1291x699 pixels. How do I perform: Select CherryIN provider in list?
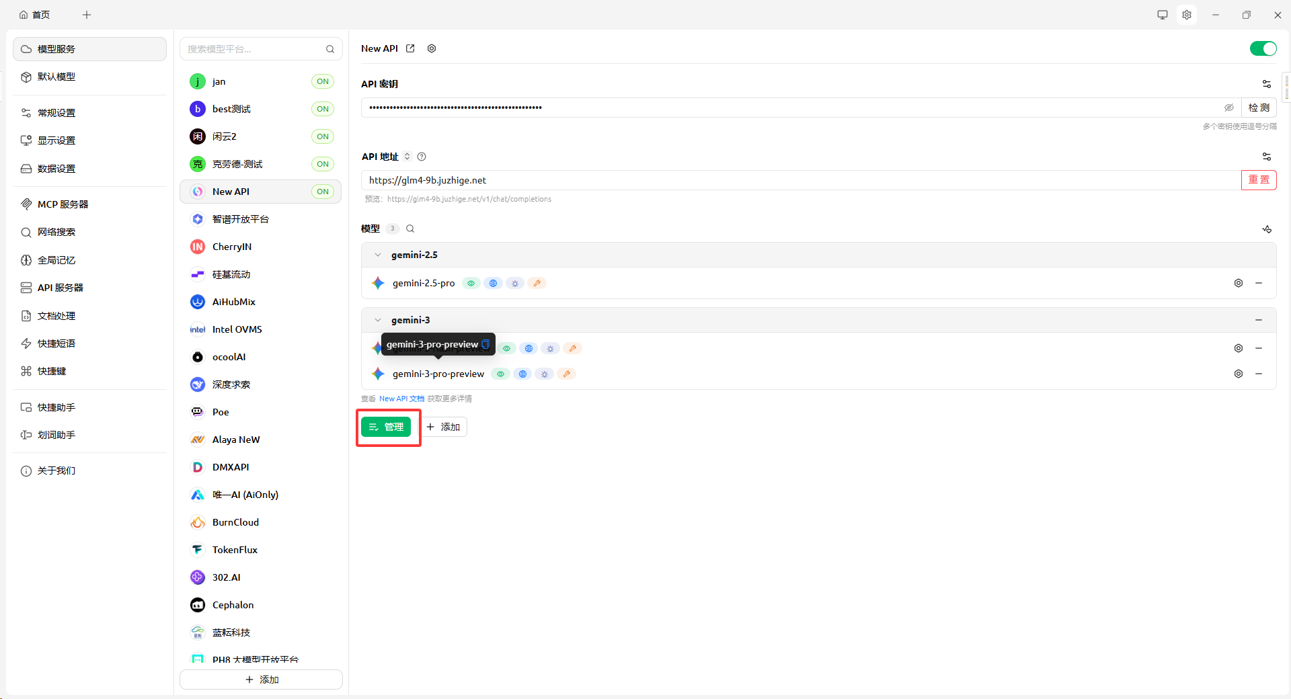(x=232, y=247)
